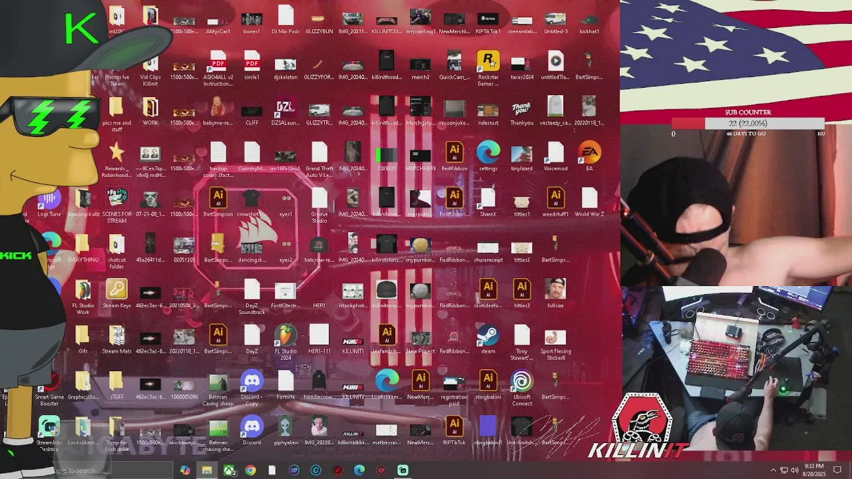This screenshot has width=852, height=479.
Task: Open the sTUFF folder
Action: pyautogui.click(x=116, y=381)
